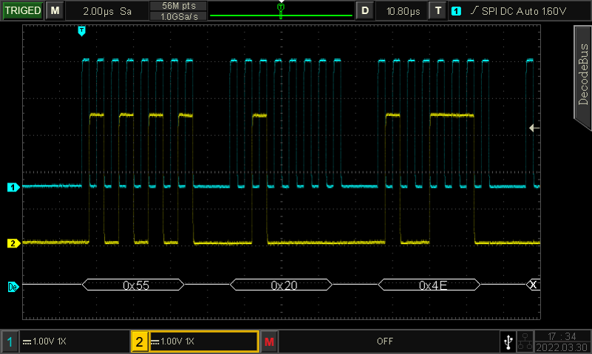Image resolution: width=592 pixels, height=354 pixels.
Task: Click the decode bus De marker
Action: pos(12,285)
